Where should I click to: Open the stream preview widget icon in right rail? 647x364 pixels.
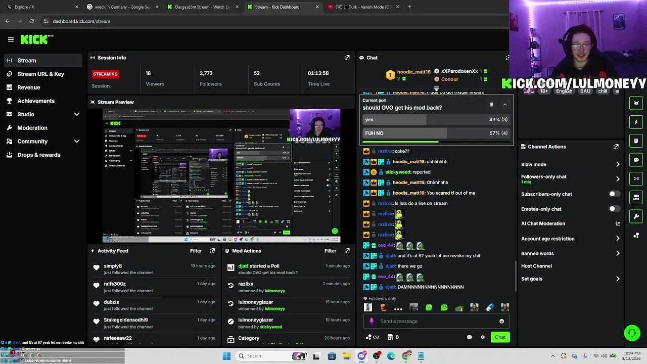click(636, 103)
